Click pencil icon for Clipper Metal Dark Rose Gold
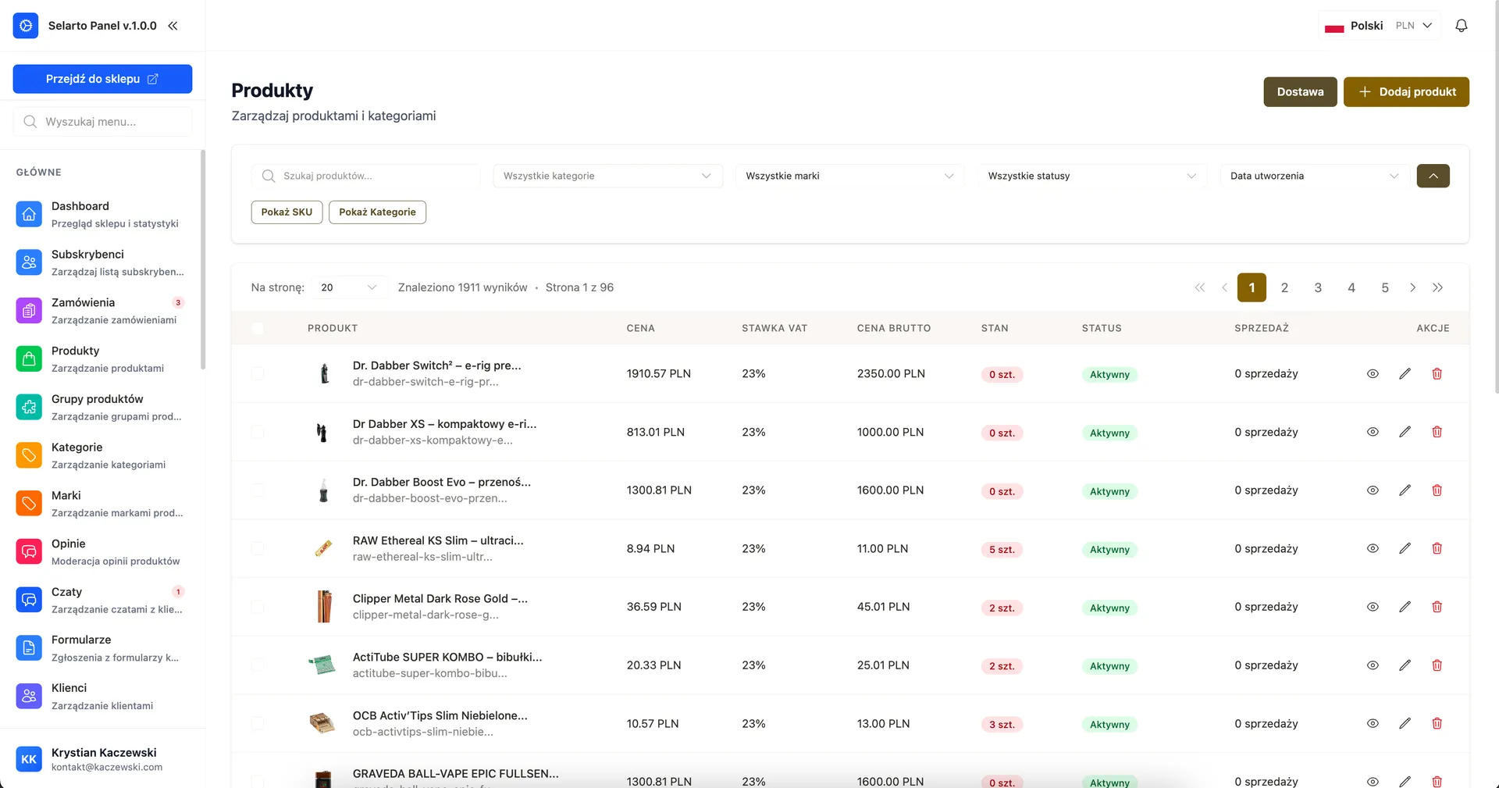The width and height of the screenshot is (1499, 788). [x=1405, y=607]
